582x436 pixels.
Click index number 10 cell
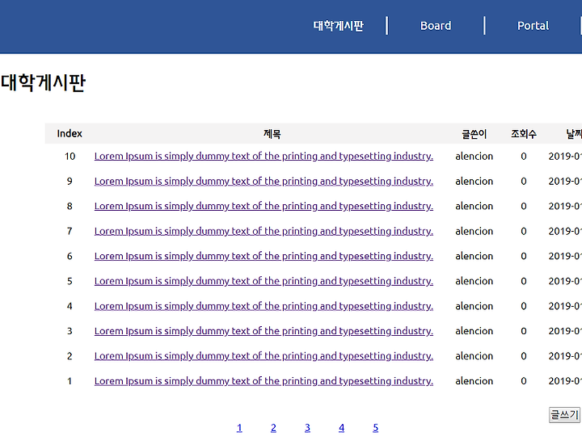70,156
